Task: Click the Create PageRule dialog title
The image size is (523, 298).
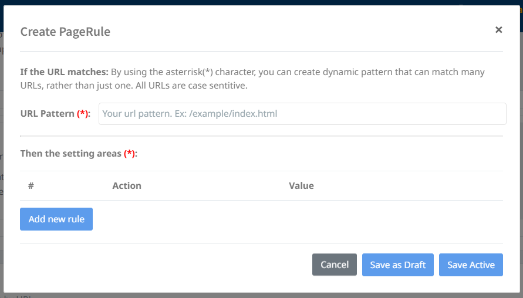Action: 65,32
